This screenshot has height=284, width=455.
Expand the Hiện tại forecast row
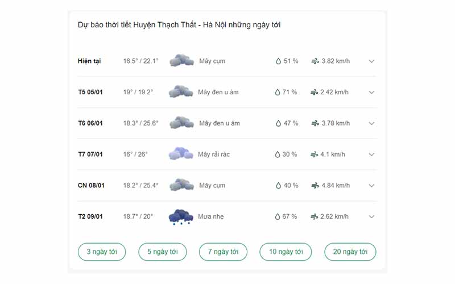pos(371,61)
